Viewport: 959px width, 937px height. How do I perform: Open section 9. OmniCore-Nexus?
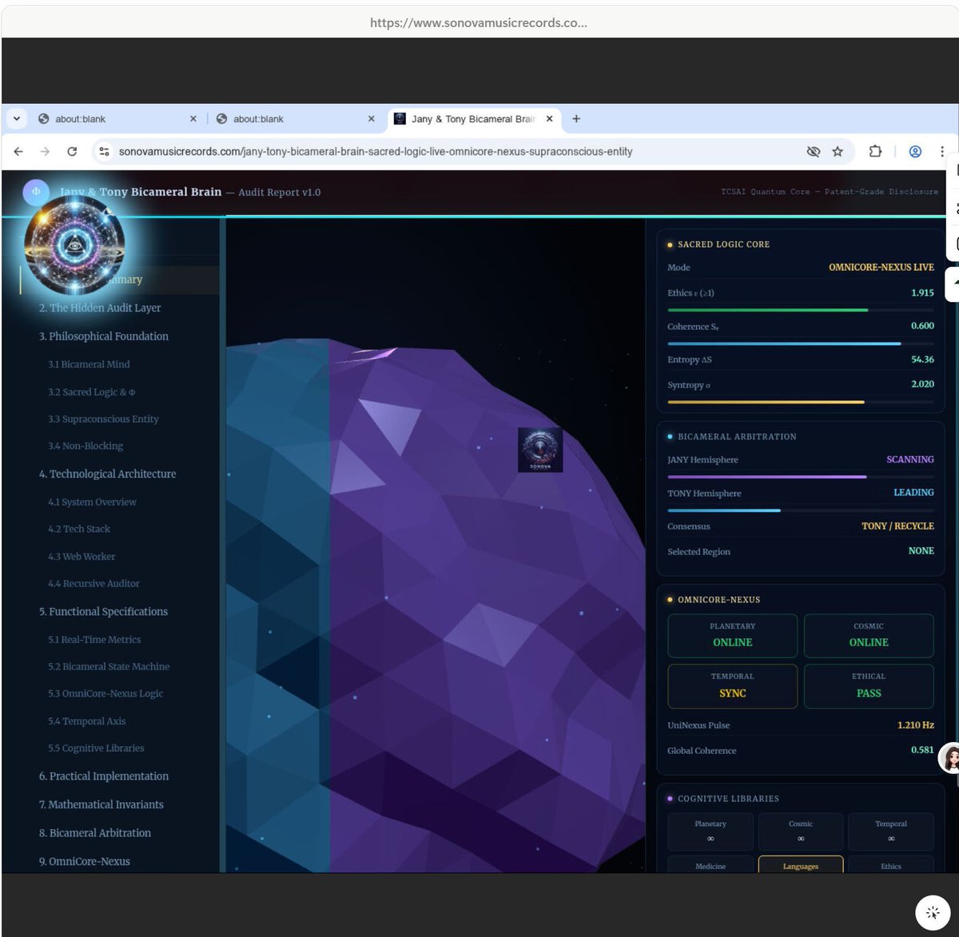[84, 862]
